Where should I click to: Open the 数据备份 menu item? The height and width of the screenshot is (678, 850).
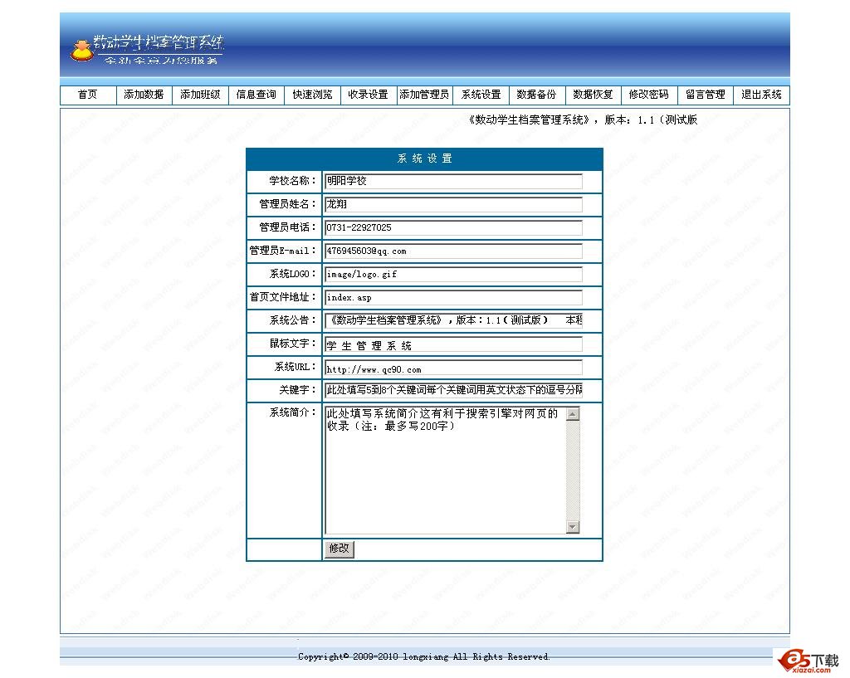click(x=537, y=95)
